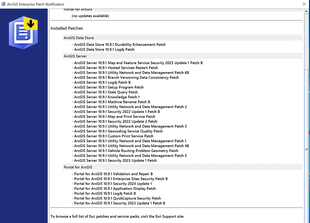
Task: Click the ArcGIS Enterprise Patch Notification title icon
Action: pos(3,4)
